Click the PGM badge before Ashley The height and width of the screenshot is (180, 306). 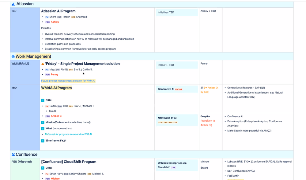[x=47, y=22]
